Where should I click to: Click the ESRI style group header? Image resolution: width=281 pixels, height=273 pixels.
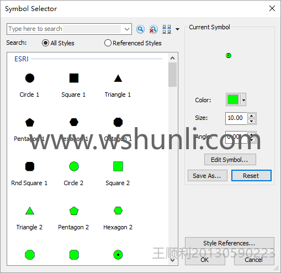(22, 59)
